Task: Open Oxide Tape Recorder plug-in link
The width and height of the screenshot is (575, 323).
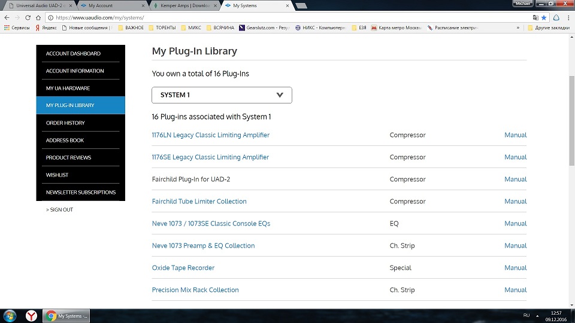Action: pos(183,268)
